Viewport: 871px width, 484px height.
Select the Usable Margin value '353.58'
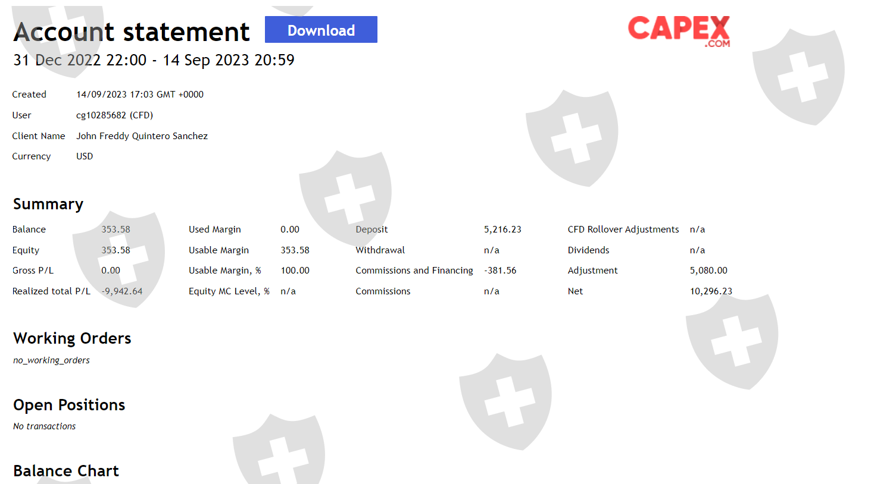[295, 250]
